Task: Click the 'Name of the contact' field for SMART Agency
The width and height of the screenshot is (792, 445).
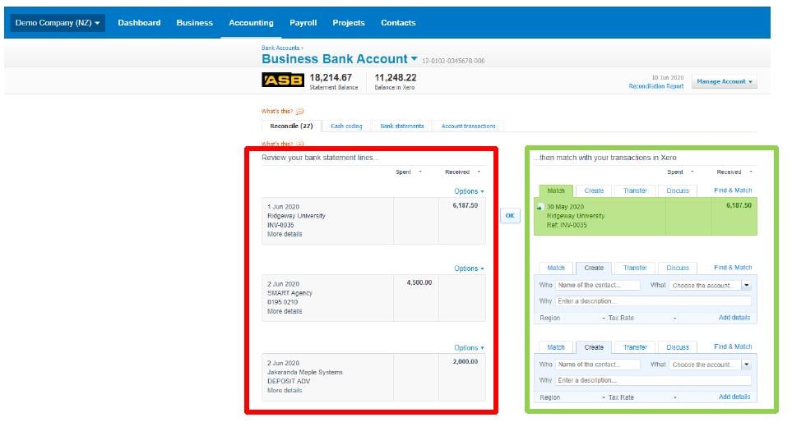Action: pos(598,286)
